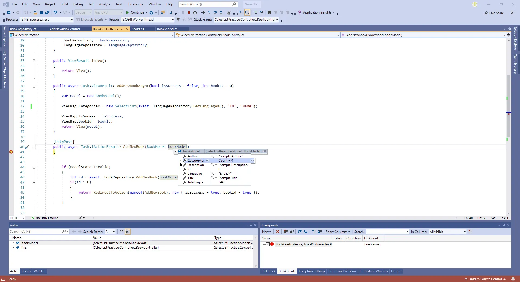Image resolution: width=520 pixels, height=282 pixels.
Task: Expand CategoryIds in the bookModel data tip
Action: (x=180, y=161)
